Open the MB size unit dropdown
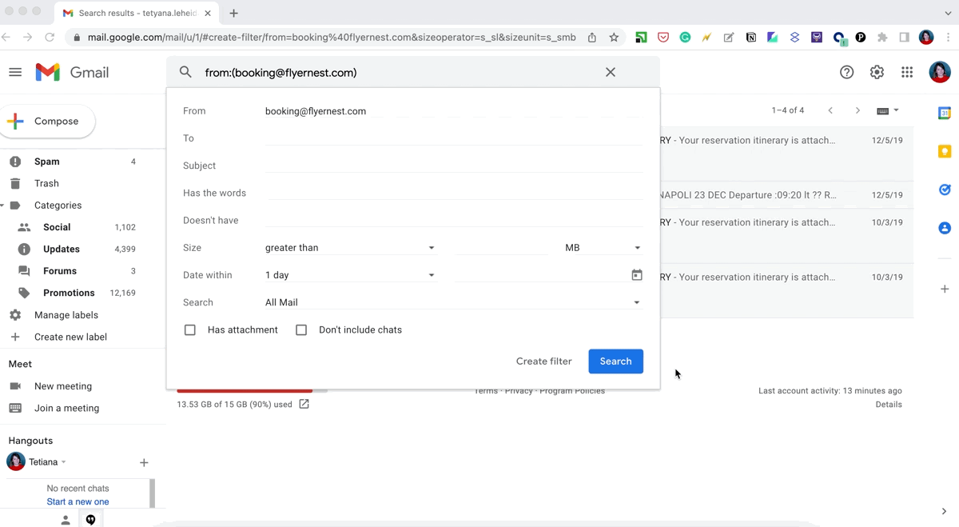The height and width of the screenshot is (527, 959). (603, 248)
